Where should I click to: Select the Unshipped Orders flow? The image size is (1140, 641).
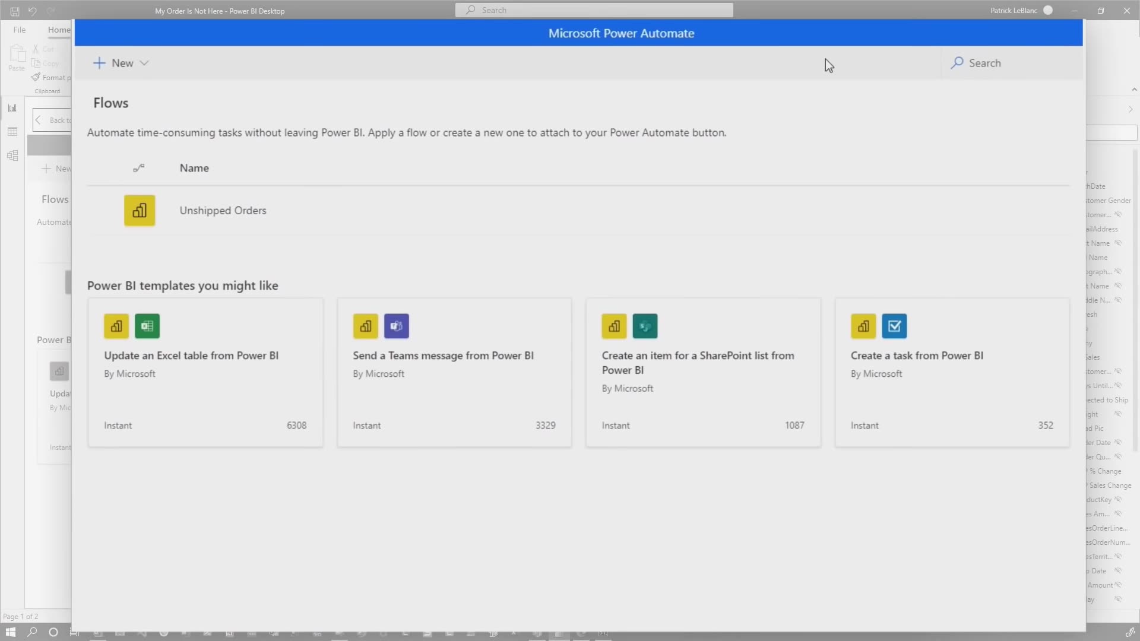point(223,210)
